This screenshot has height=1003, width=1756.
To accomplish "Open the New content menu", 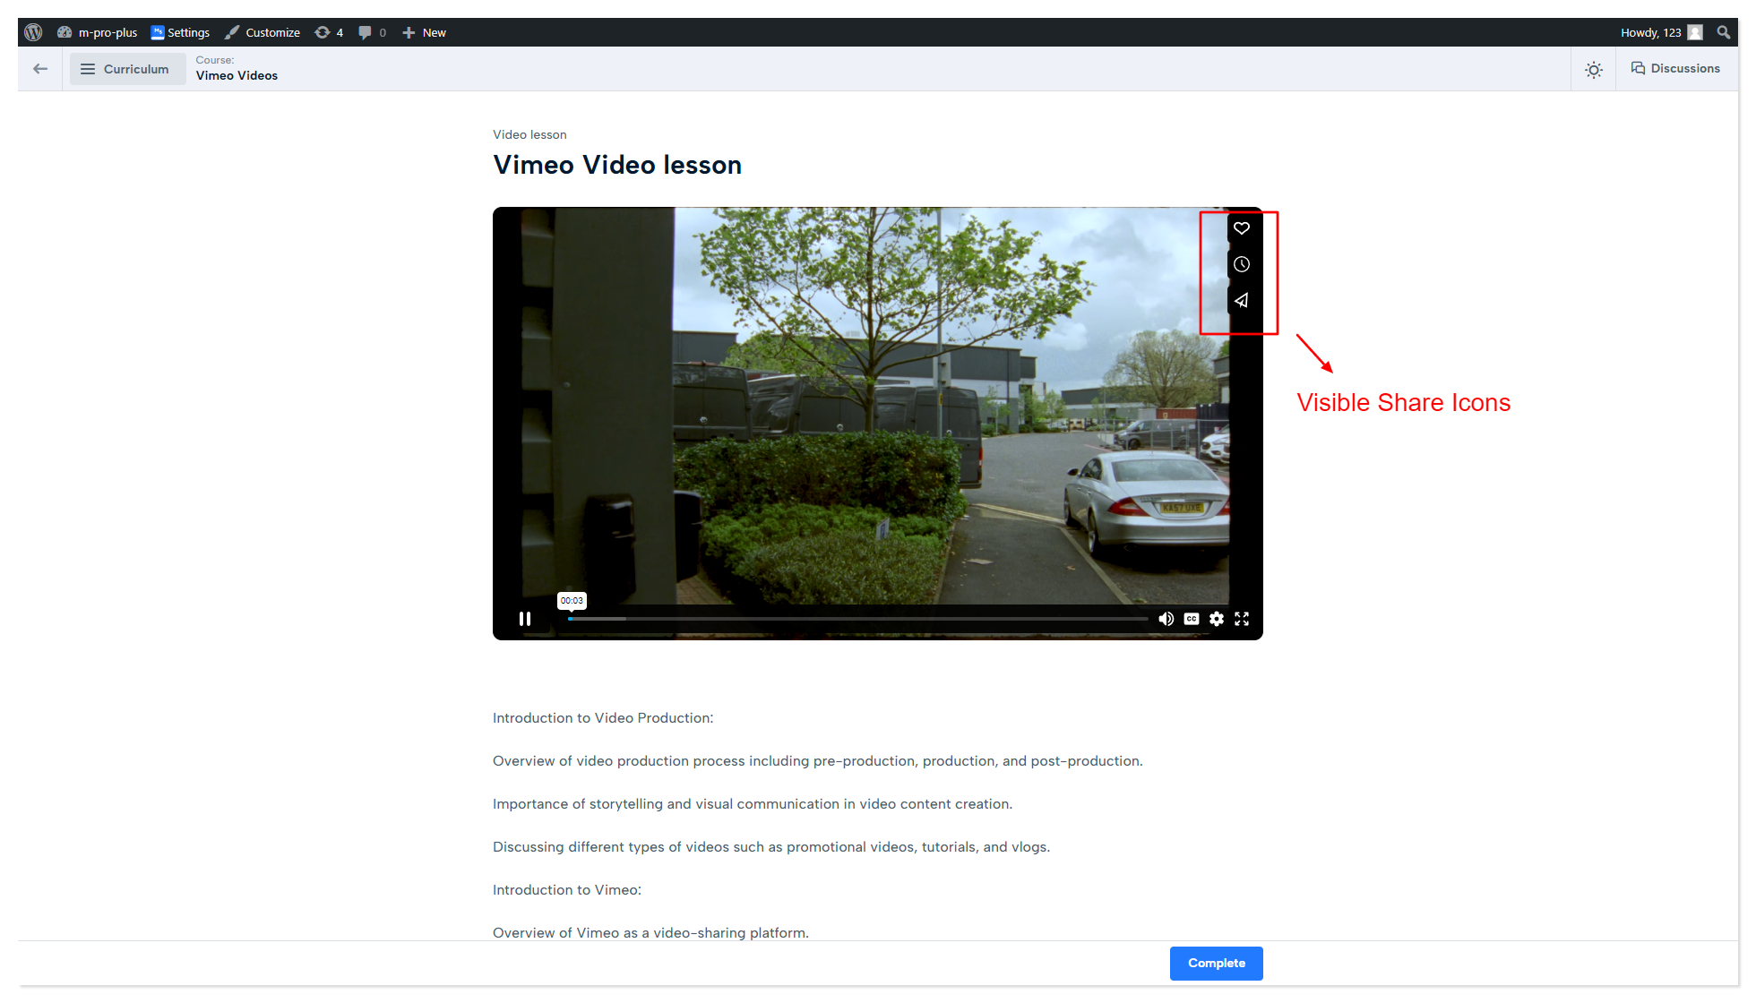I will pos(424,32).
